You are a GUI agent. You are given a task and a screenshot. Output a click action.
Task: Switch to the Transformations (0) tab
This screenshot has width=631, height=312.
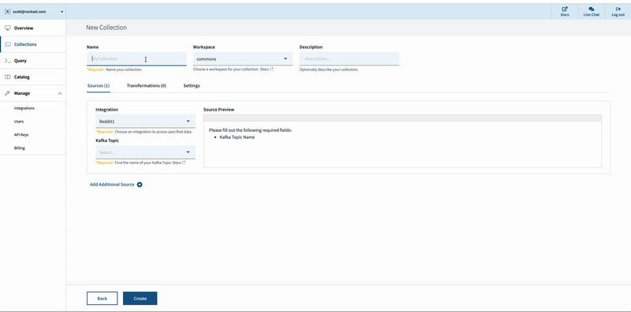[x=147, y=86]
